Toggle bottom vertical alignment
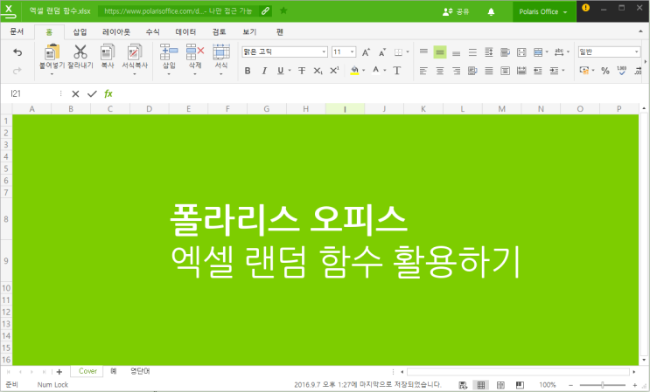 (x=456, y=52)
